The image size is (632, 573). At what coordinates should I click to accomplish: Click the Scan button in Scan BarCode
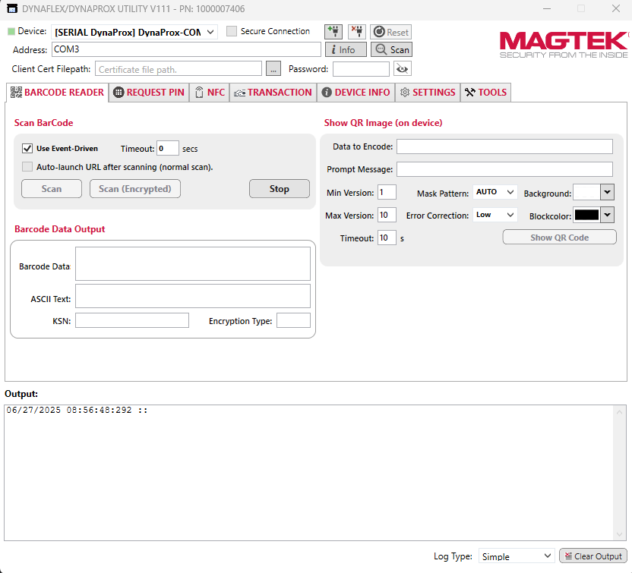point(52,188)
